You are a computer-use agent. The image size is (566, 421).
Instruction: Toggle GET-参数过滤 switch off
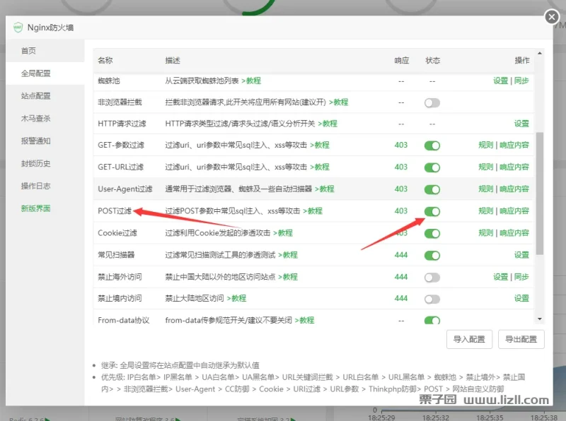pos(432,146)
